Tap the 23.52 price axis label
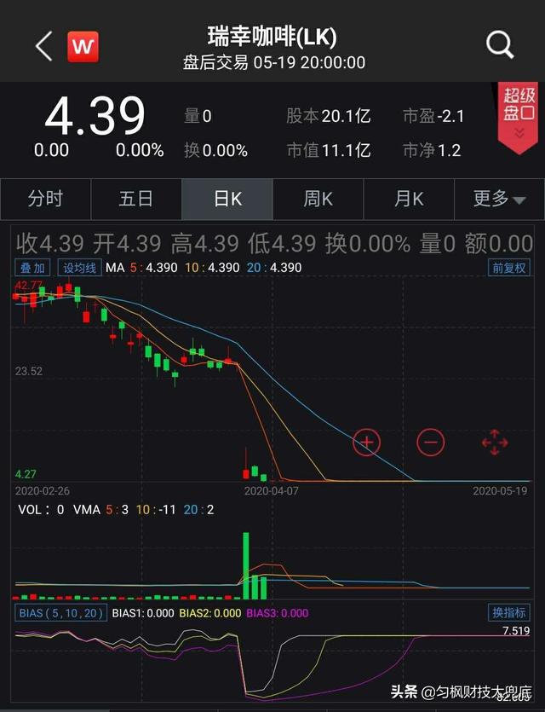 (29, 371)
